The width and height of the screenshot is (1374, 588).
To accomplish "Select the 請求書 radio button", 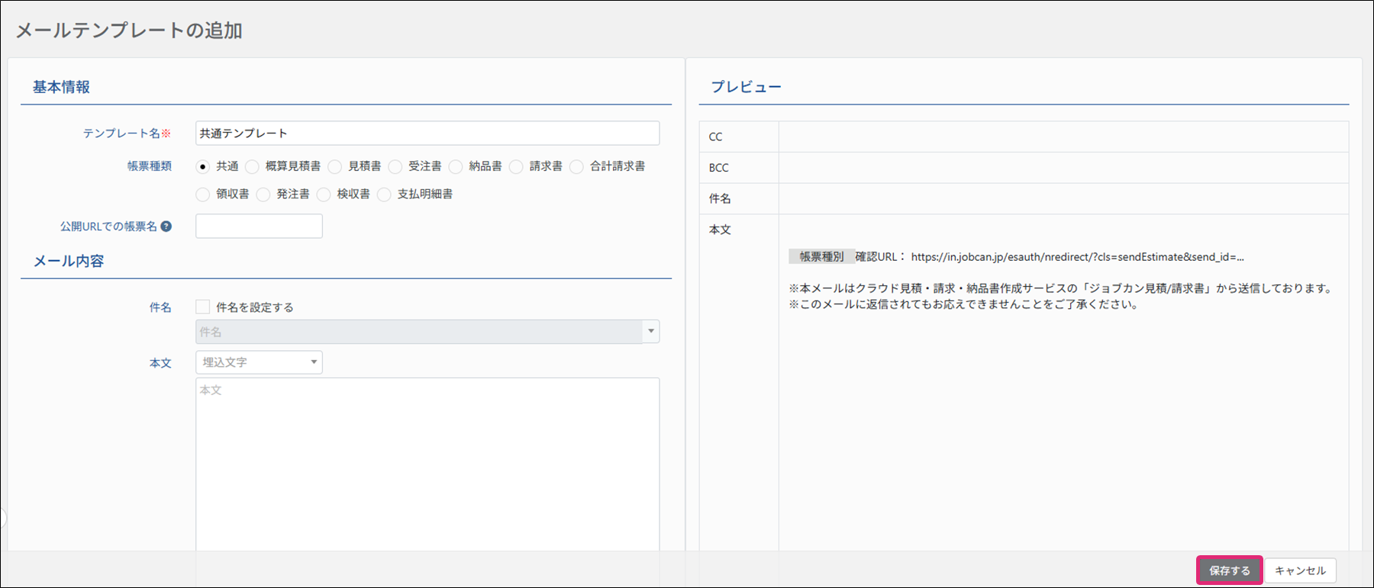I will click(517, 166).
